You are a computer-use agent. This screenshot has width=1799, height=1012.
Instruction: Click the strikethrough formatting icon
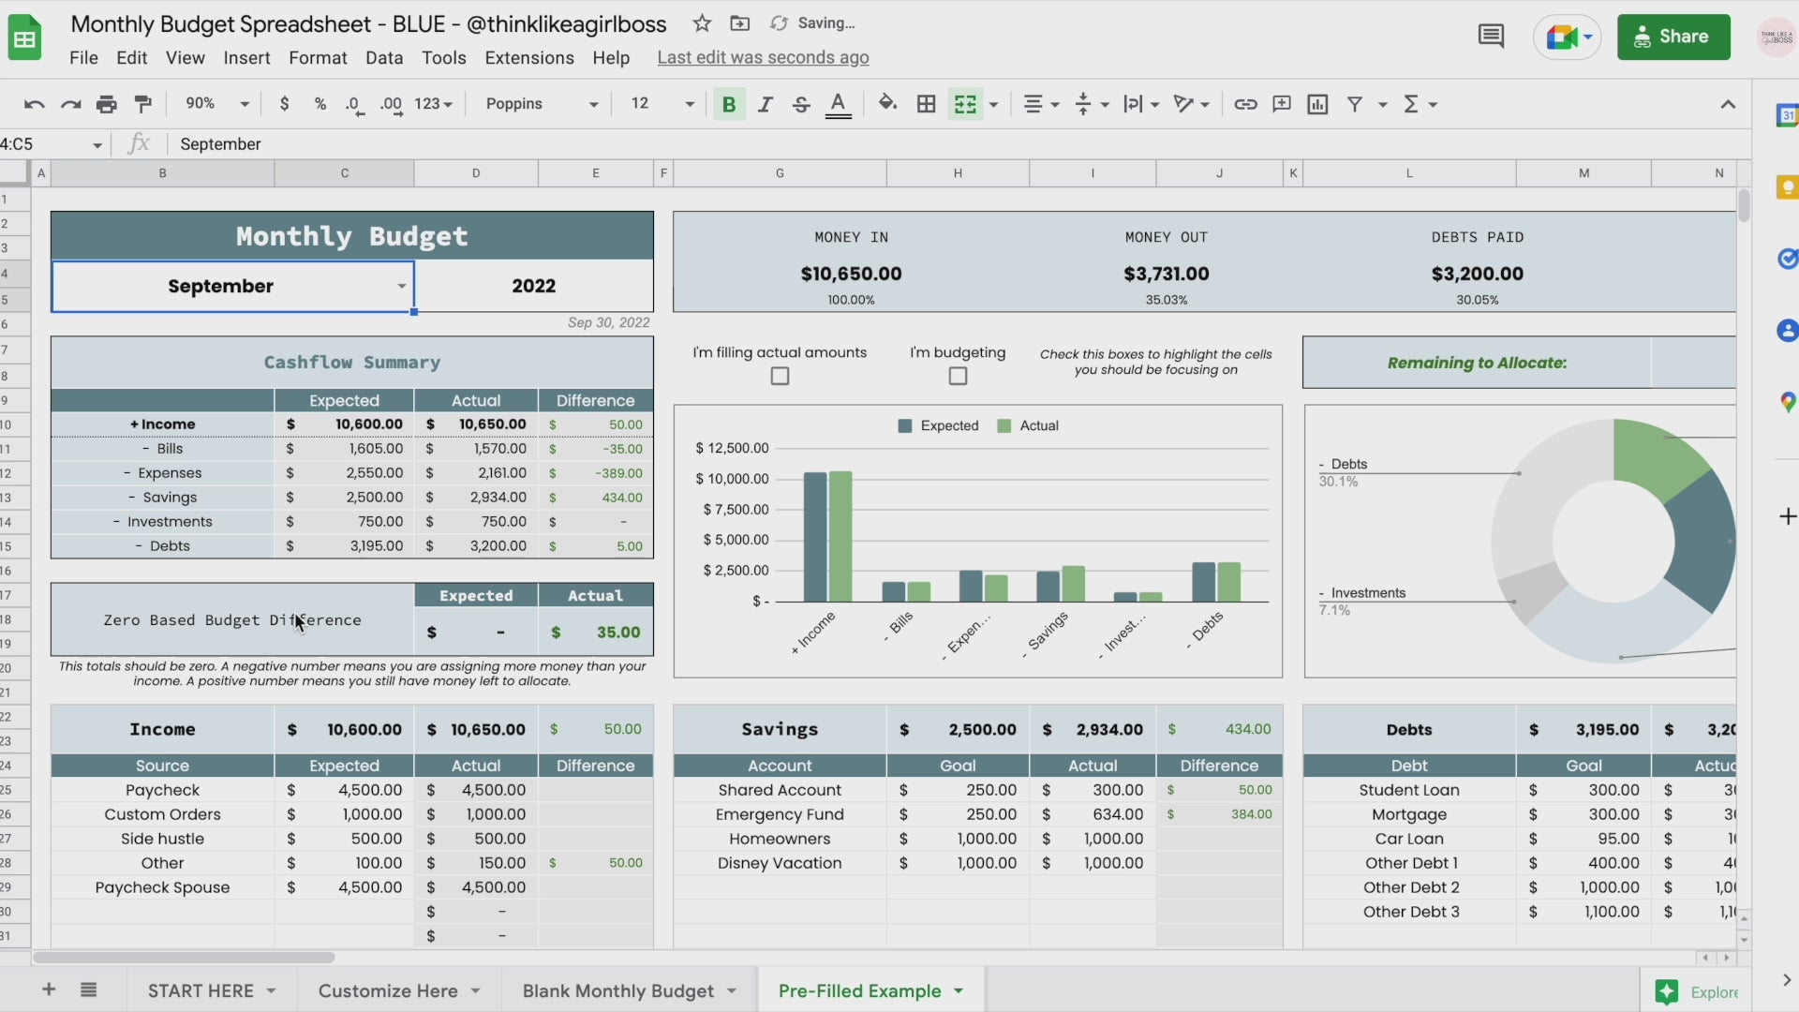[801, 104]
